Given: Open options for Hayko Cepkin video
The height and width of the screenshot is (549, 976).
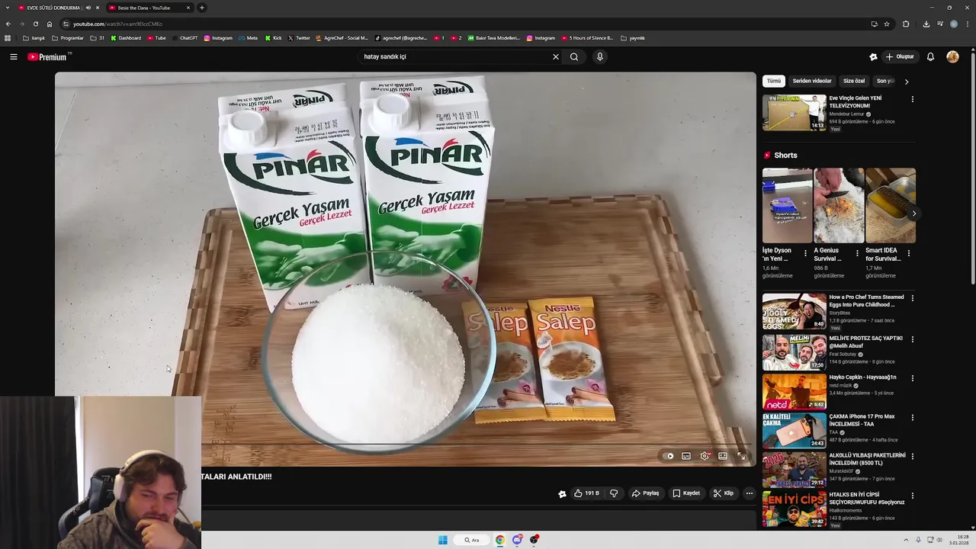Looking at the screenshot, I should pos(912,378).
